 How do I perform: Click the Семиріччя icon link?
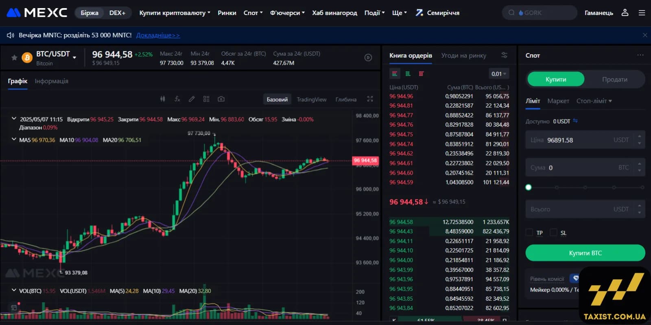(419, 13)
